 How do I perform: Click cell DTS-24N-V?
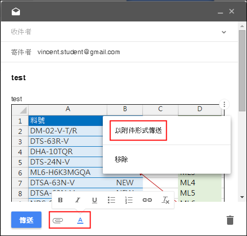tap(65, 162)
